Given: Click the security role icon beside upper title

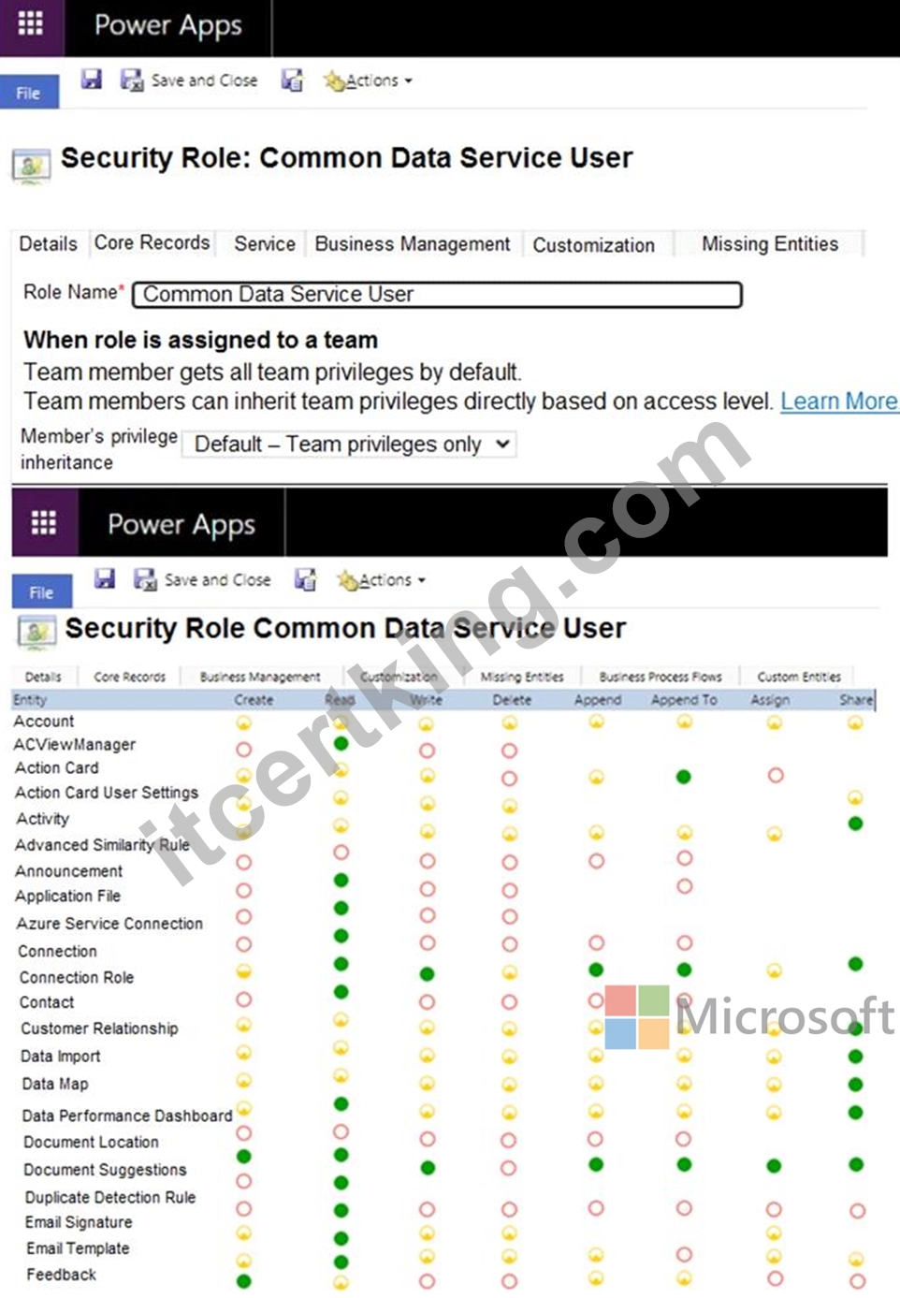Looking at the screenshot, I should [31, 166].
